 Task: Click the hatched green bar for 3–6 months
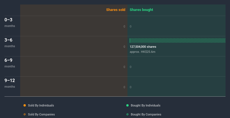[x=178, y=40]
